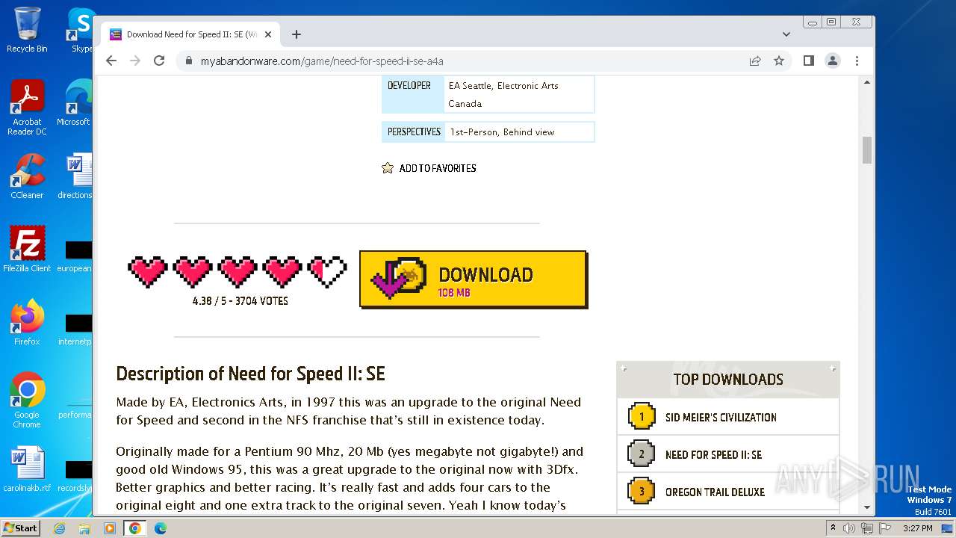The height and width of the screenshot is (538, 956).
Task: Open the Windows Start menu
Action: click(20, 528)
